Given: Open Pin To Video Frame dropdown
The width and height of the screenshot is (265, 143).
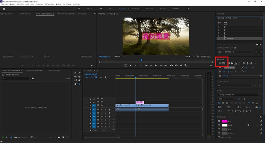Looking at the screenshot, I should [238, 52].
